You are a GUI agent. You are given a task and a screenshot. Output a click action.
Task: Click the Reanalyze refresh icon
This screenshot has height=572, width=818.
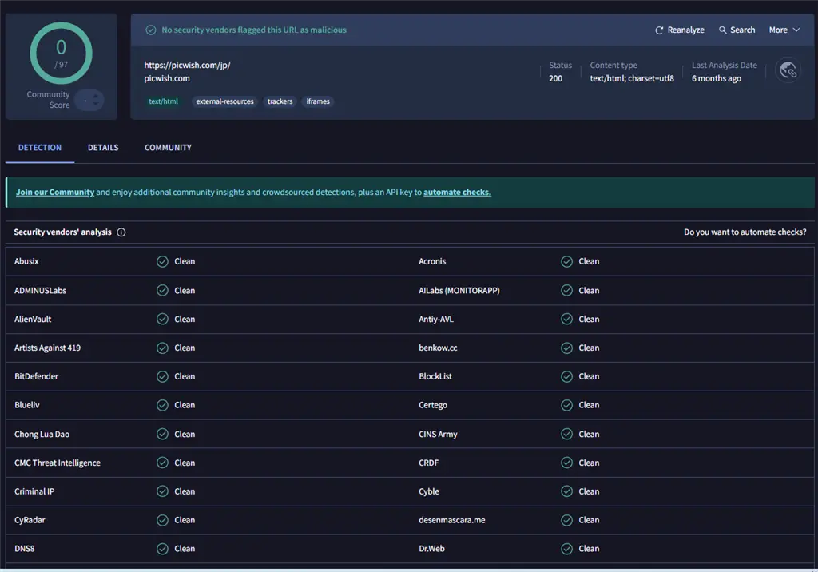[659, 30]
